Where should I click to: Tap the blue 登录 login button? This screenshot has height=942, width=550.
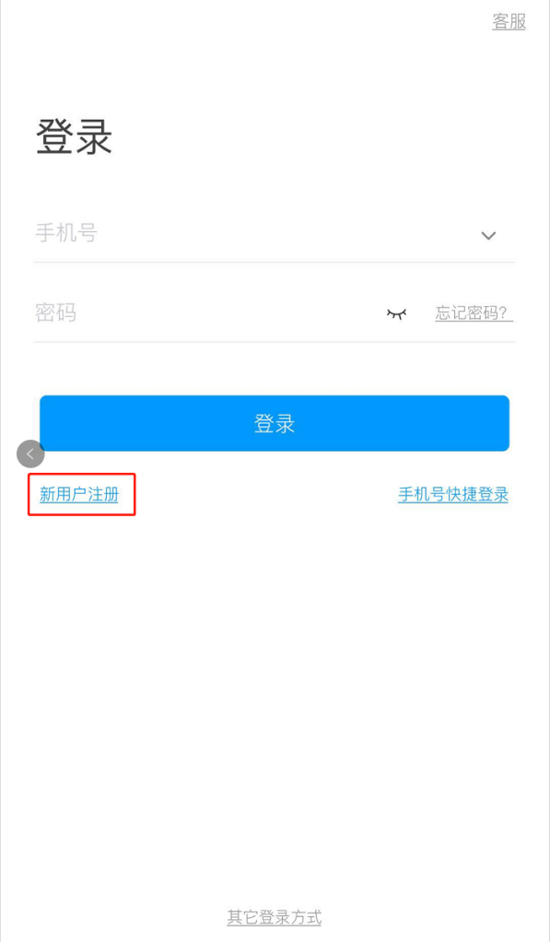(275, 423)
